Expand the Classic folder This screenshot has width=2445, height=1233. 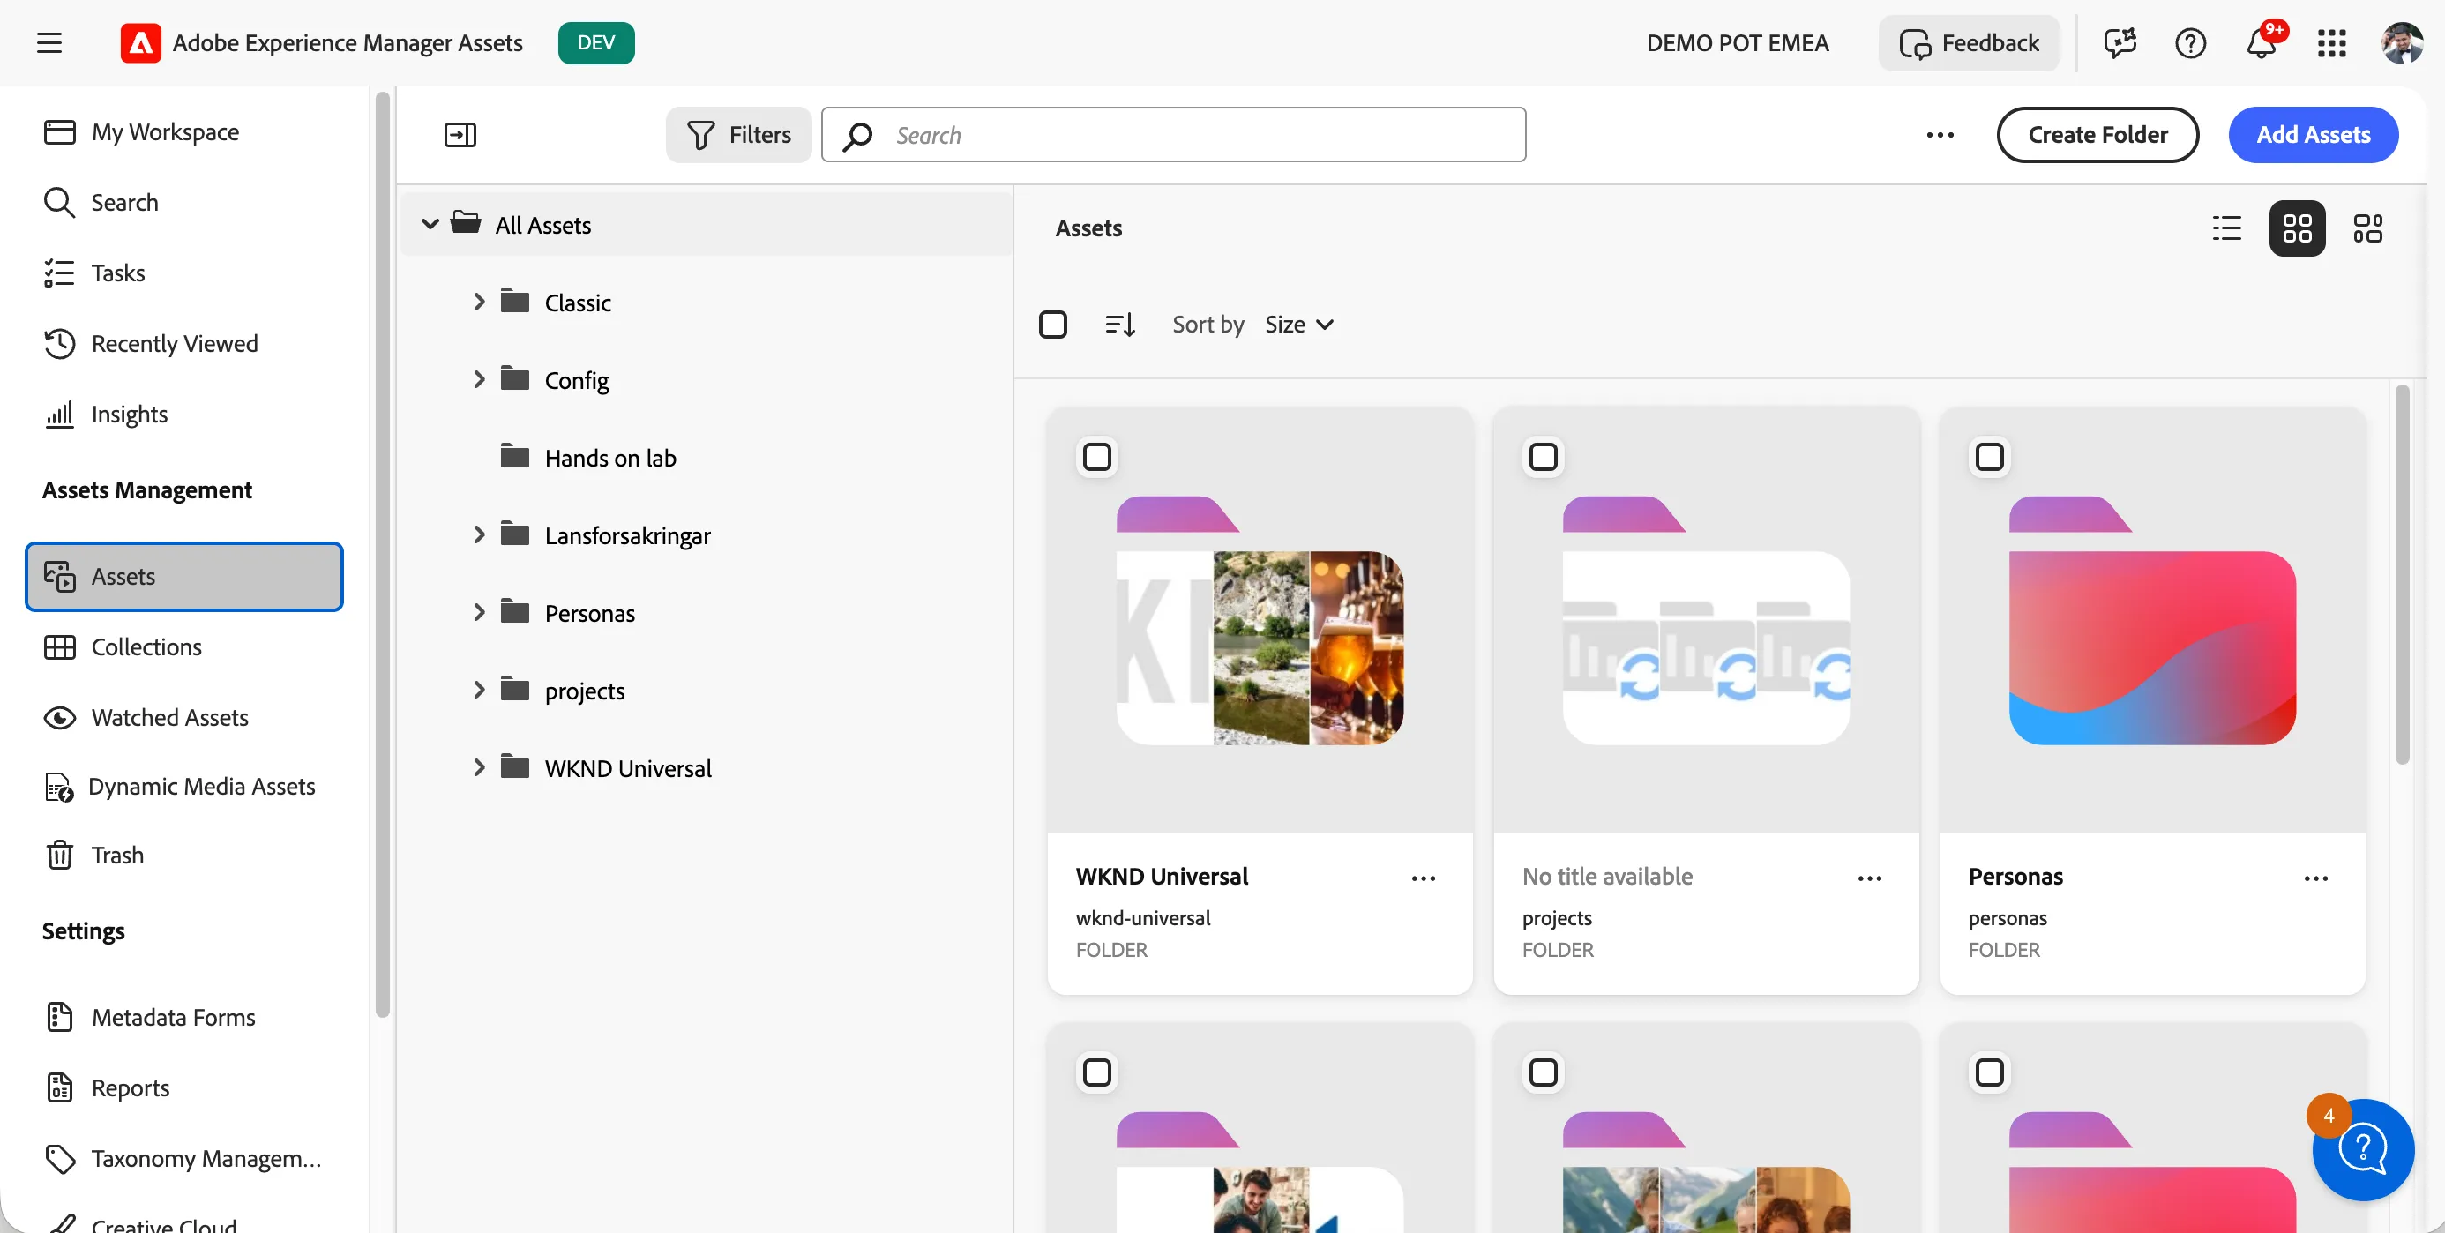(479, 302)
